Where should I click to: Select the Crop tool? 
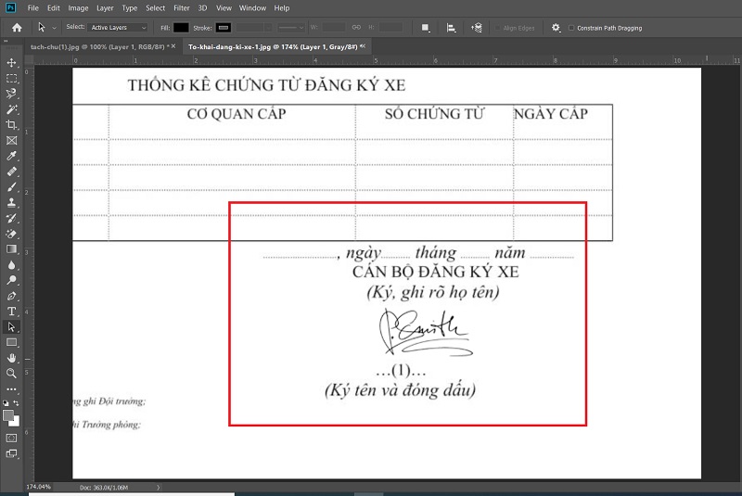pos(11,125)
